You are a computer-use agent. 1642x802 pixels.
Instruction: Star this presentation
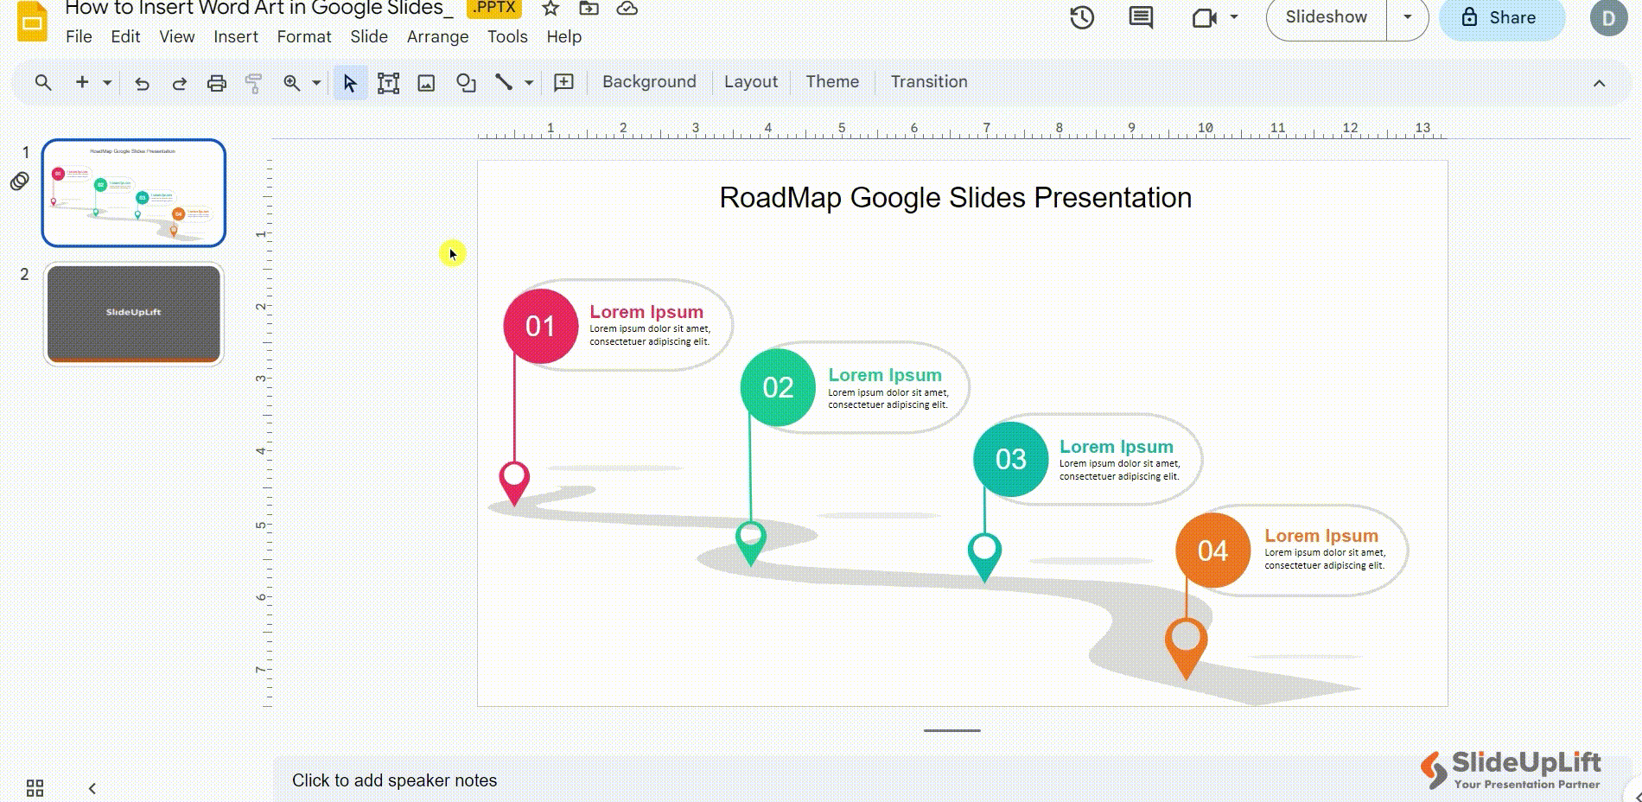point(550,9)
